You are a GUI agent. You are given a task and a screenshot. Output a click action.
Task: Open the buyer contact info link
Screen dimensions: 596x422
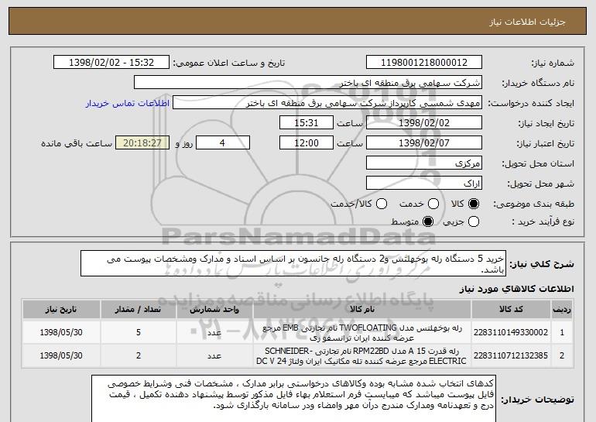128,103
